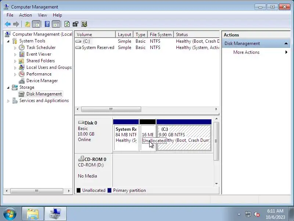The image size is (294, 221).
Task: Click the volume list horizontal scrollbar thumb
Action: pos(111,109)
